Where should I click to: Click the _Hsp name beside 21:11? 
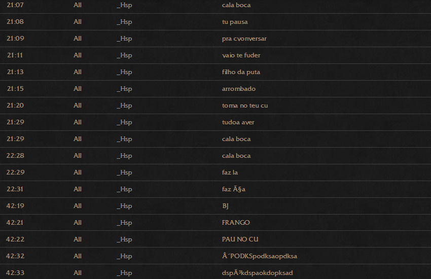tap(124, 55)
